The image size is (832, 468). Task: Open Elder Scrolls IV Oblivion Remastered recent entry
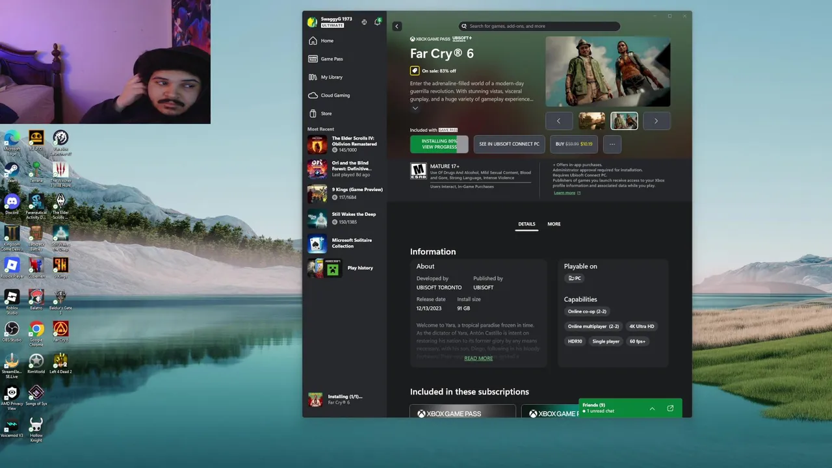[344, 144]
